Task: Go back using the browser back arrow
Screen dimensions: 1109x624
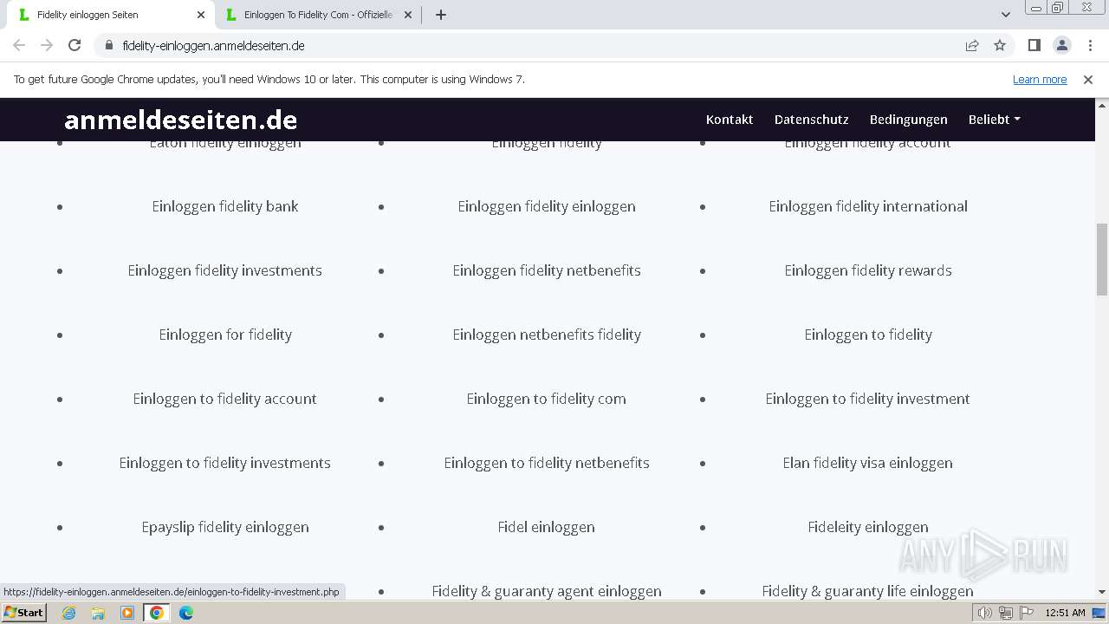Action: (x=19, y=45)
